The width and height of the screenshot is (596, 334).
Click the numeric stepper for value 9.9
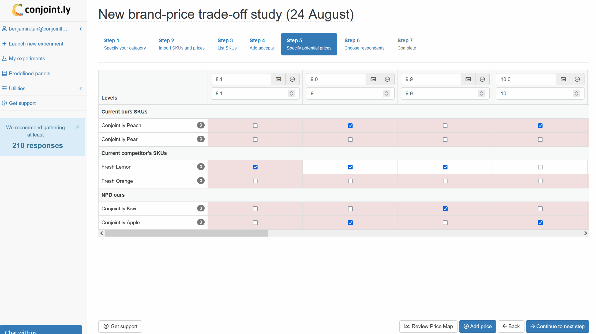tap(482, 93)
